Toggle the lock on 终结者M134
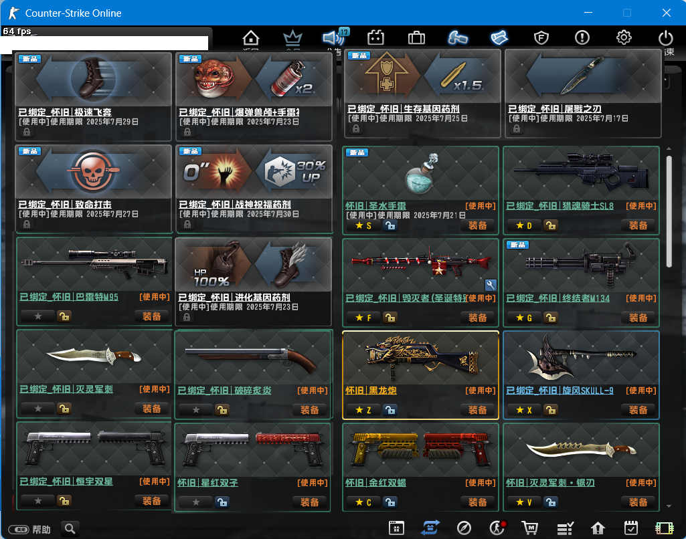The image size is (686, 539). (551, 318)
